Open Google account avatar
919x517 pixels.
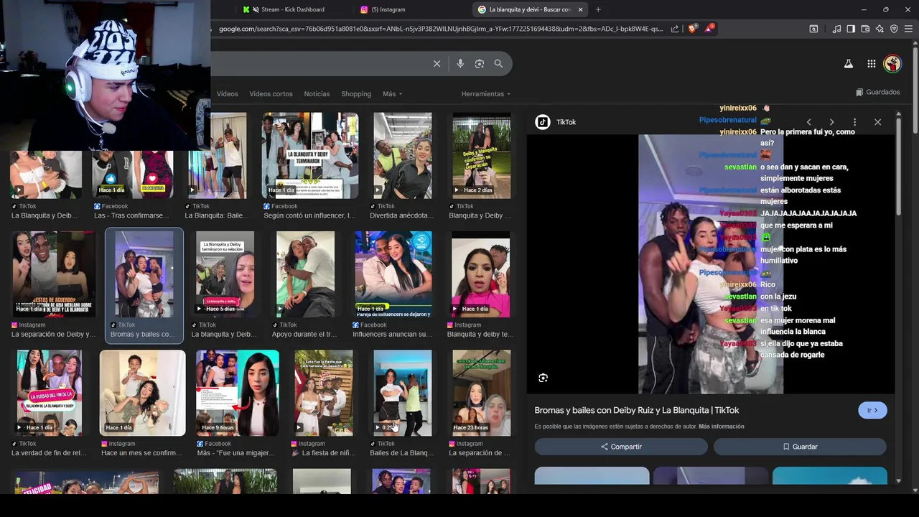coord(892,64)
